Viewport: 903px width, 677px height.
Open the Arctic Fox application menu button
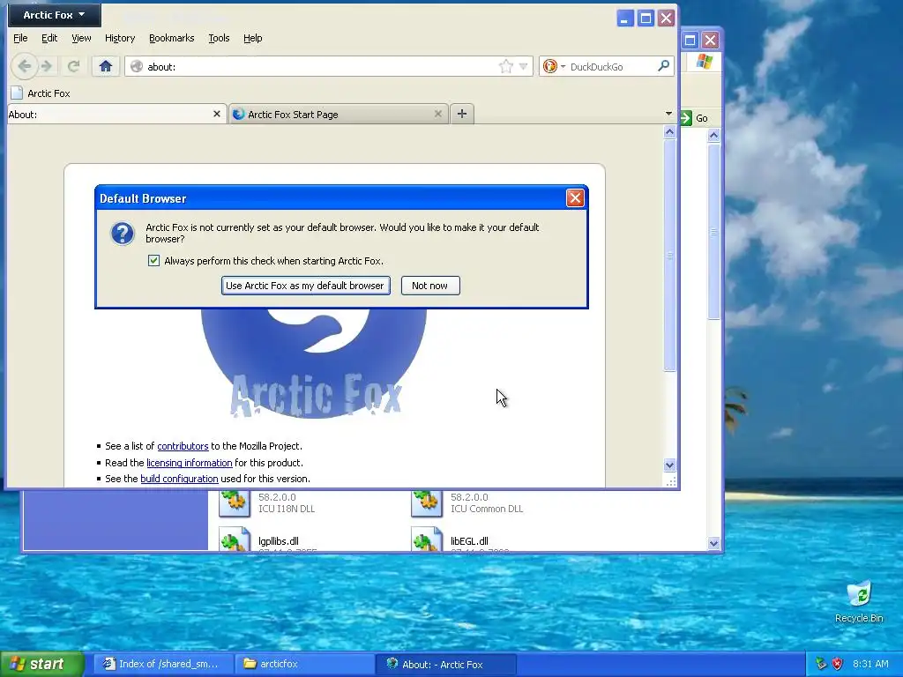pyautogui.click(x=54, y=15)
